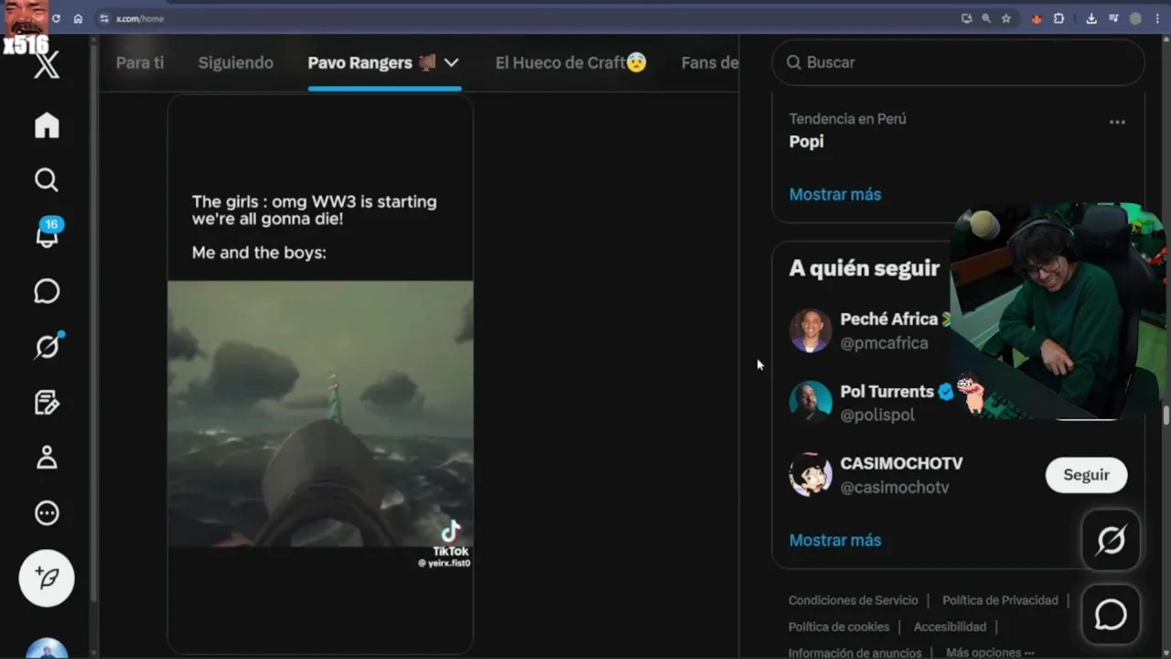The width and height of the screenshot is (1171, 659).
Task: Open Peché Africa avatar
Action: click(811, 330)
